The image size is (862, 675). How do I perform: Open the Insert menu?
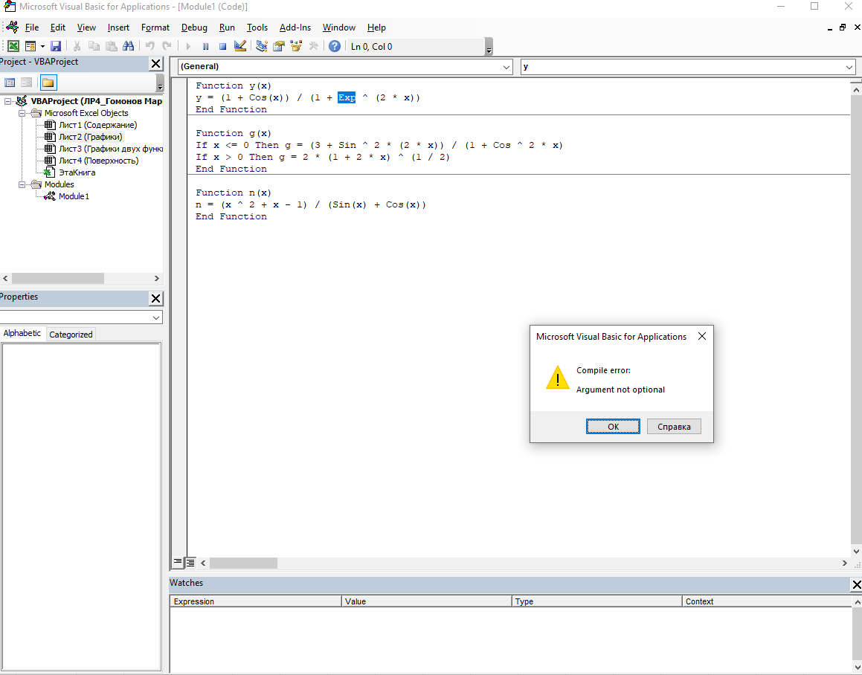[119, 28]
